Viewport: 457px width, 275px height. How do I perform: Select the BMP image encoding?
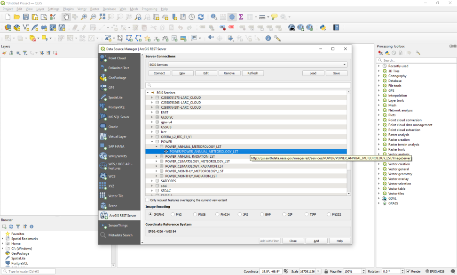(x=262, y=214)
